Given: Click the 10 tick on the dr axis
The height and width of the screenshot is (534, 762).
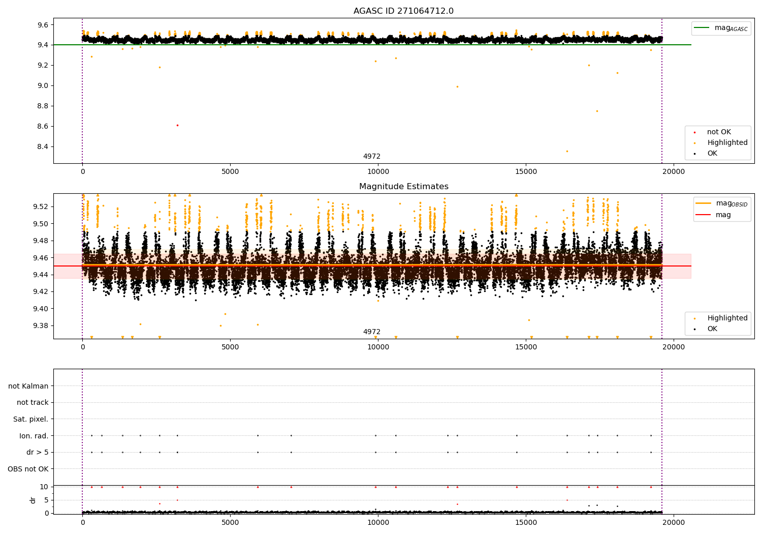Looking at the screenshot, I should click(44, 487).
